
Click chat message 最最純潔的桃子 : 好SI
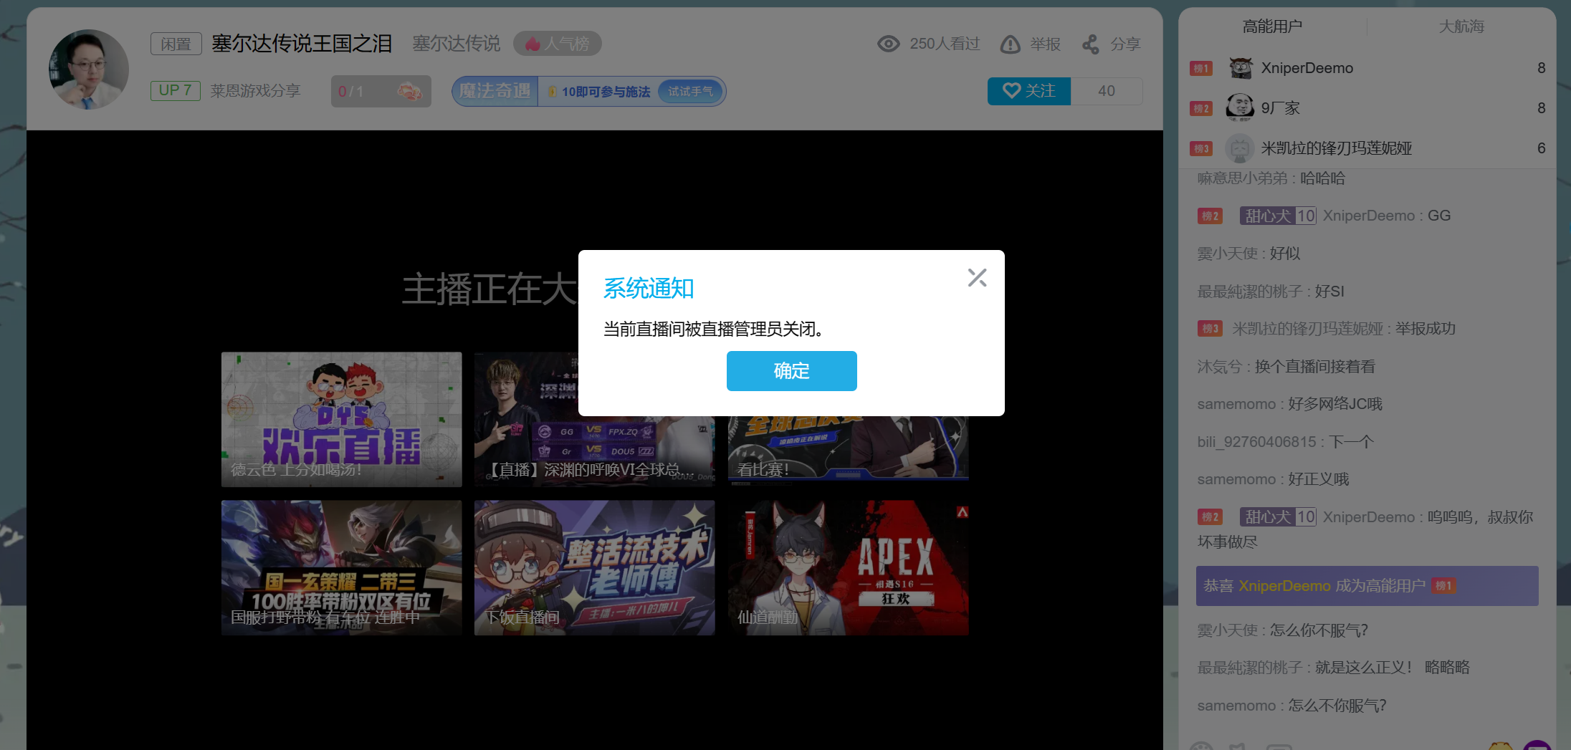(1271, 291)
